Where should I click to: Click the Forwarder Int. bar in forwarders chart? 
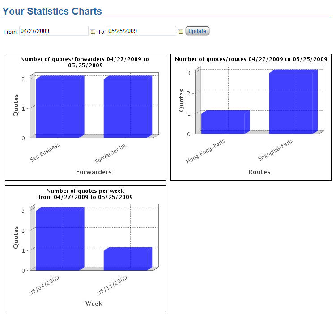coord(126,108)
